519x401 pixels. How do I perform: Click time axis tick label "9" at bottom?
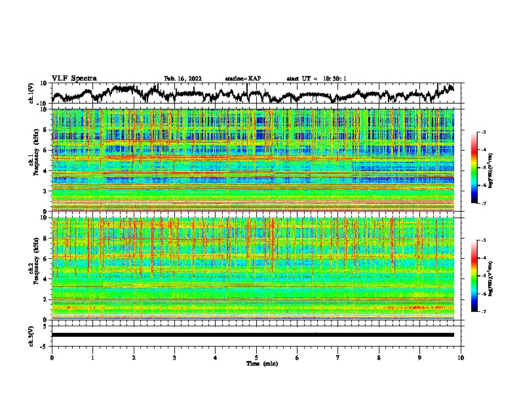coord(419,358)
